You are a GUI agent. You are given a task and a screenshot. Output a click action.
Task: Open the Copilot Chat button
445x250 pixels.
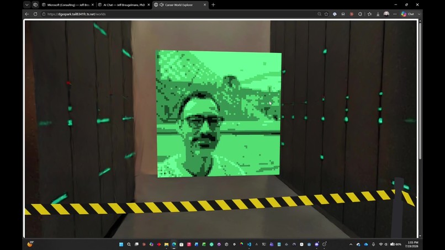407,14
